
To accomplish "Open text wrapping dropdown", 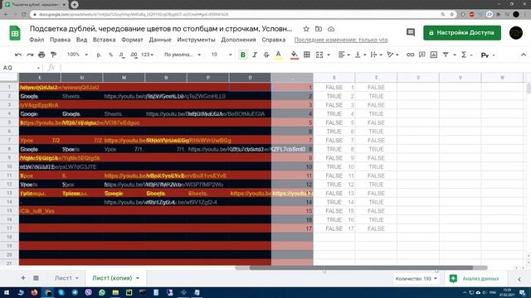I will [376, 55].
